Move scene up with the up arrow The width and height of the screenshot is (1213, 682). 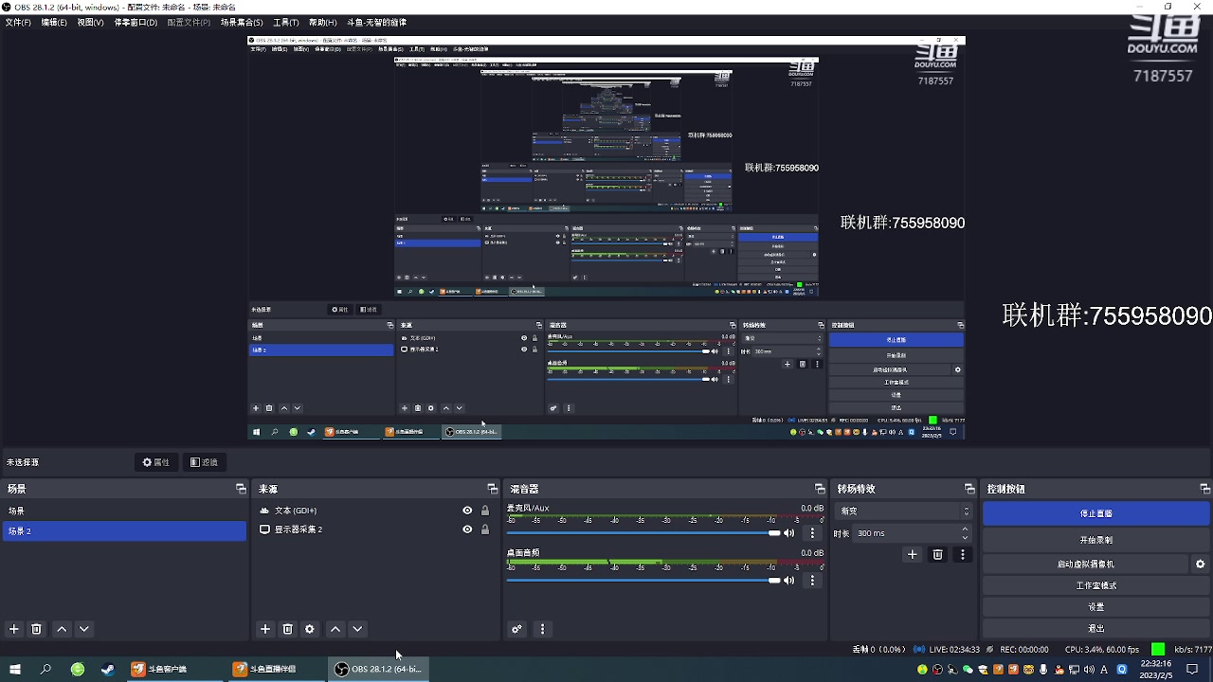[x=62, y=629]
